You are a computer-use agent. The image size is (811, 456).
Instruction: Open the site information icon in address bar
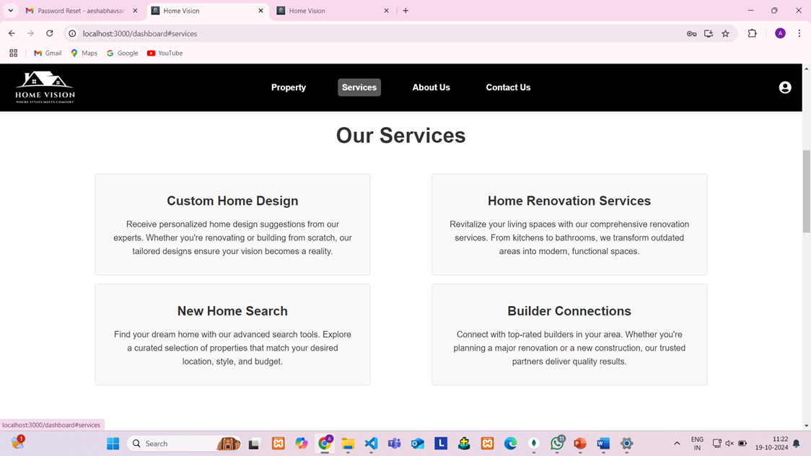[71, 33]
